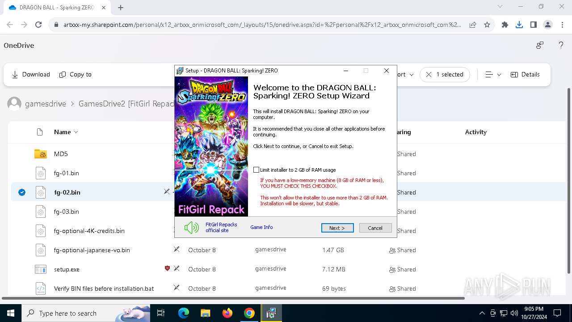
Task: Expand the view layout options dropdown
Action: [x=493, y=75]
